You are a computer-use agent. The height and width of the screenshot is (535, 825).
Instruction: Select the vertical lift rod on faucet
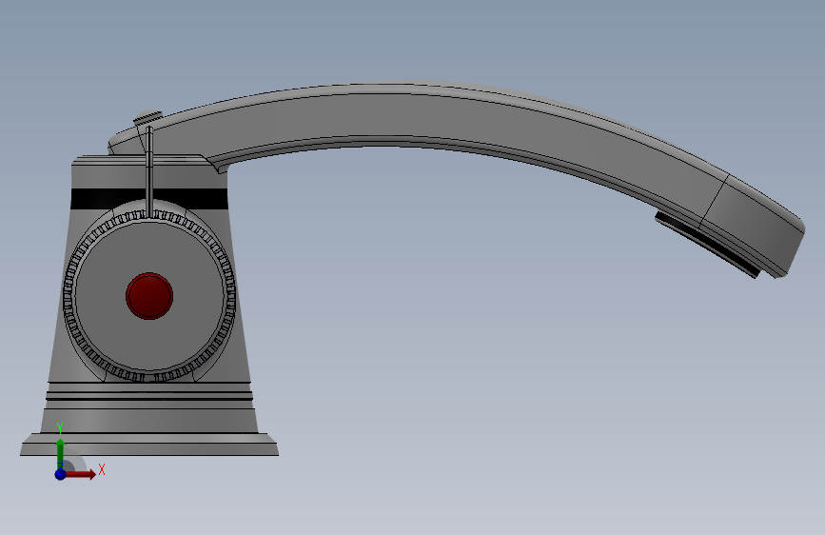point(148,171)
